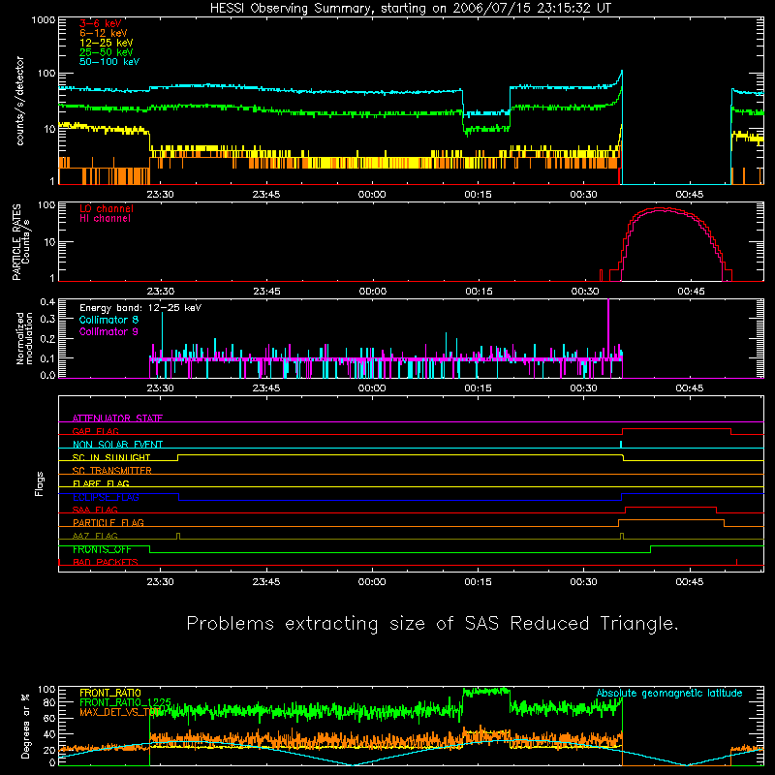Click the Absolute geomagnetic latitude label

click(669, 693)
